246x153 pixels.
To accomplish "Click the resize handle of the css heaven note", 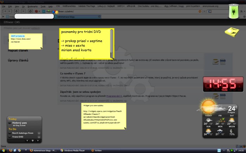I will click(41, 48).
